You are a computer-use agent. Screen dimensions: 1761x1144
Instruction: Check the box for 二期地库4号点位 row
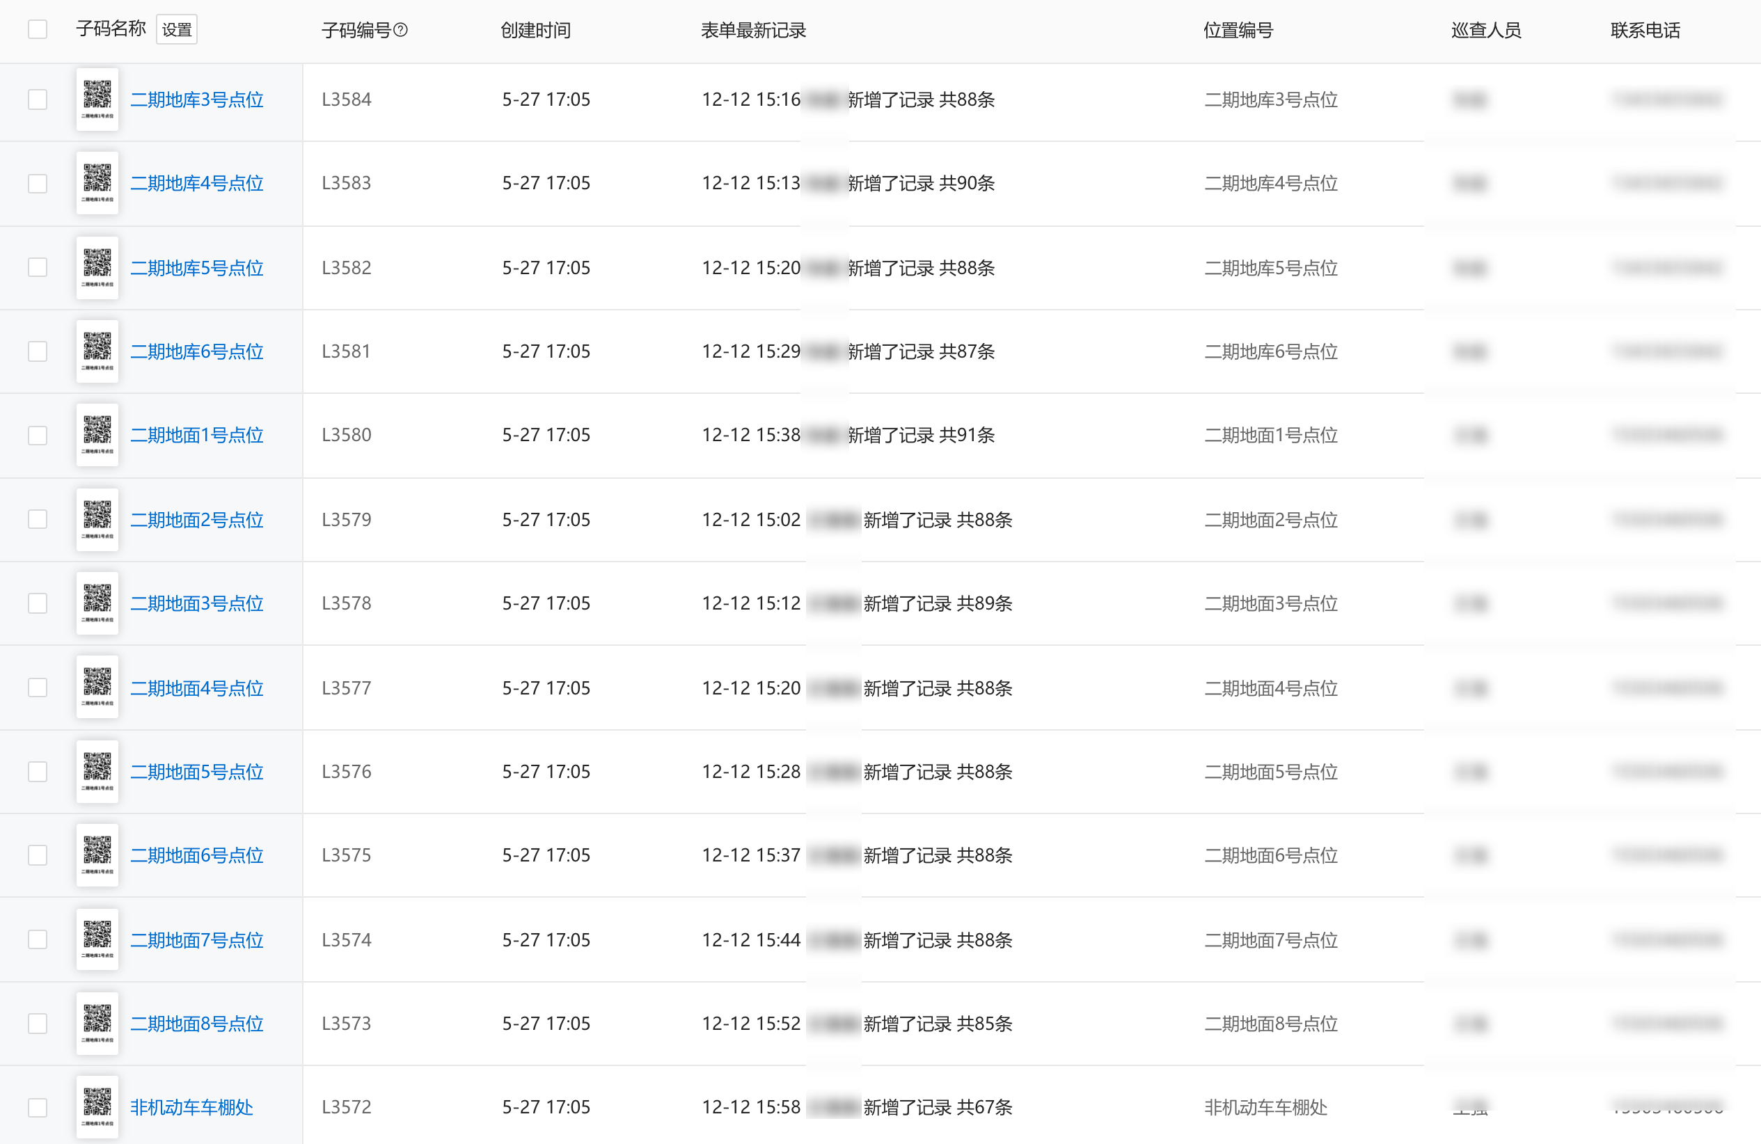(x=38, y=184)
